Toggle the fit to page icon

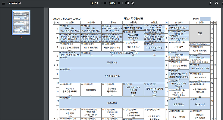pyautogui.click(x=127, y=3)
